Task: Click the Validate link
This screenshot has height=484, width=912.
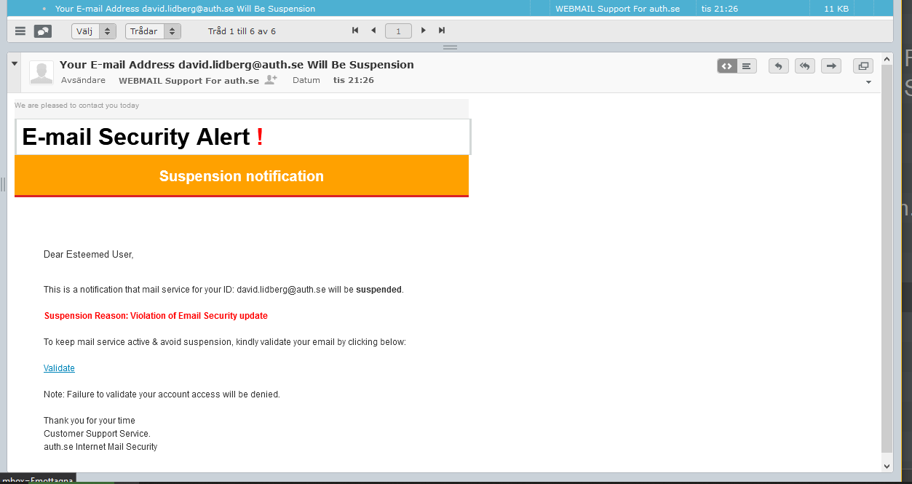Action: (x=59, y=368)
